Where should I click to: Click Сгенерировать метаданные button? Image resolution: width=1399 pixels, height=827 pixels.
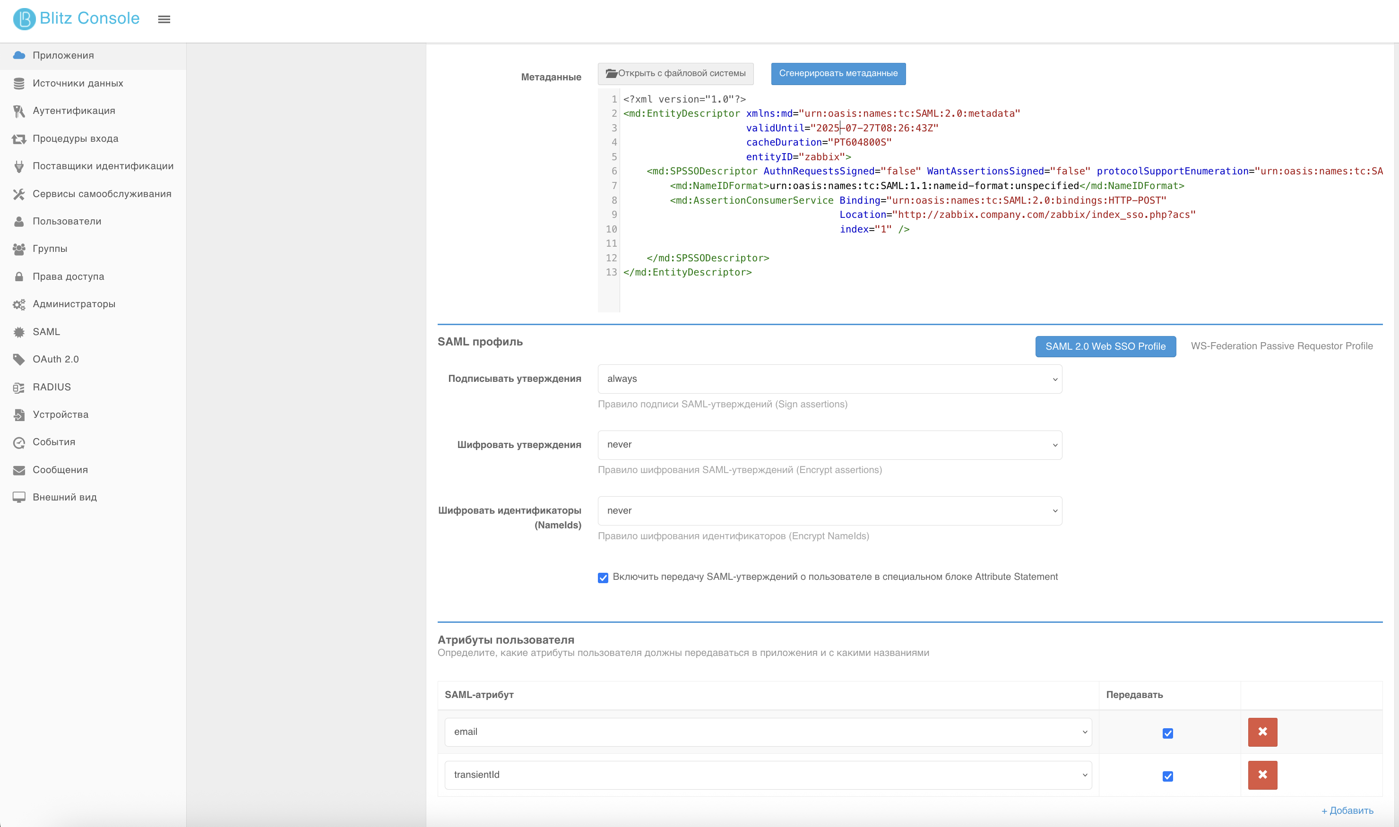pos(838,74)
